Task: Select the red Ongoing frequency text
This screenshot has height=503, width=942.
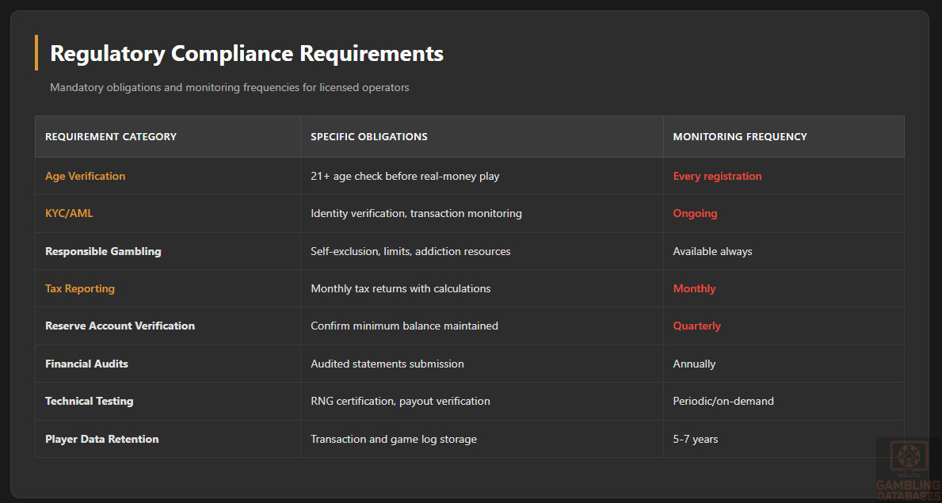Action: [695, 213]
